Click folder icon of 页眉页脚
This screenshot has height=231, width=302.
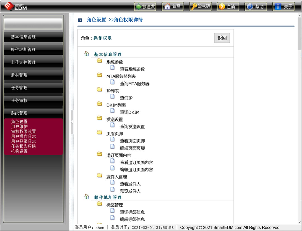[x=99, y=132]
